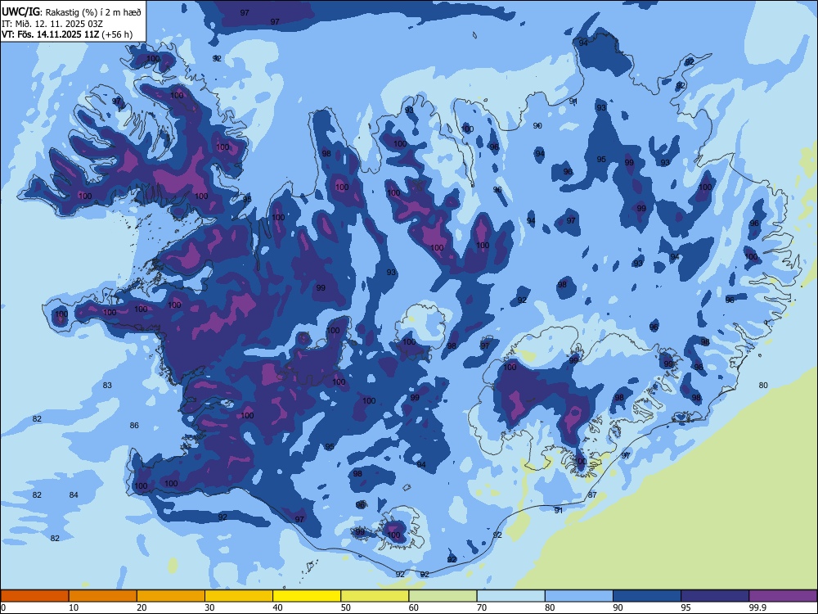Click the 'UWC/IG: Rakastig (%) í 2 m hæð' title

tap(71, 11)
